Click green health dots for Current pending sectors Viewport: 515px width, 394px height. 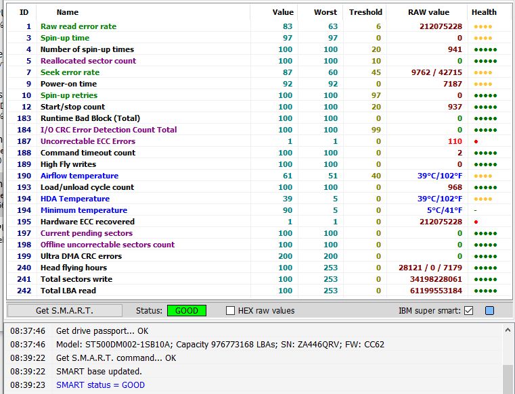point(485,234)
